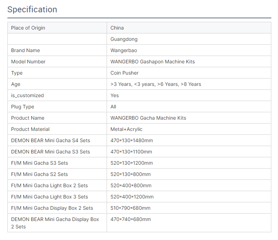Select 'FI/M Mini Gacha Light Box 2 Sets' label
This screenshot has width=278, height=240.
(50, 185)
